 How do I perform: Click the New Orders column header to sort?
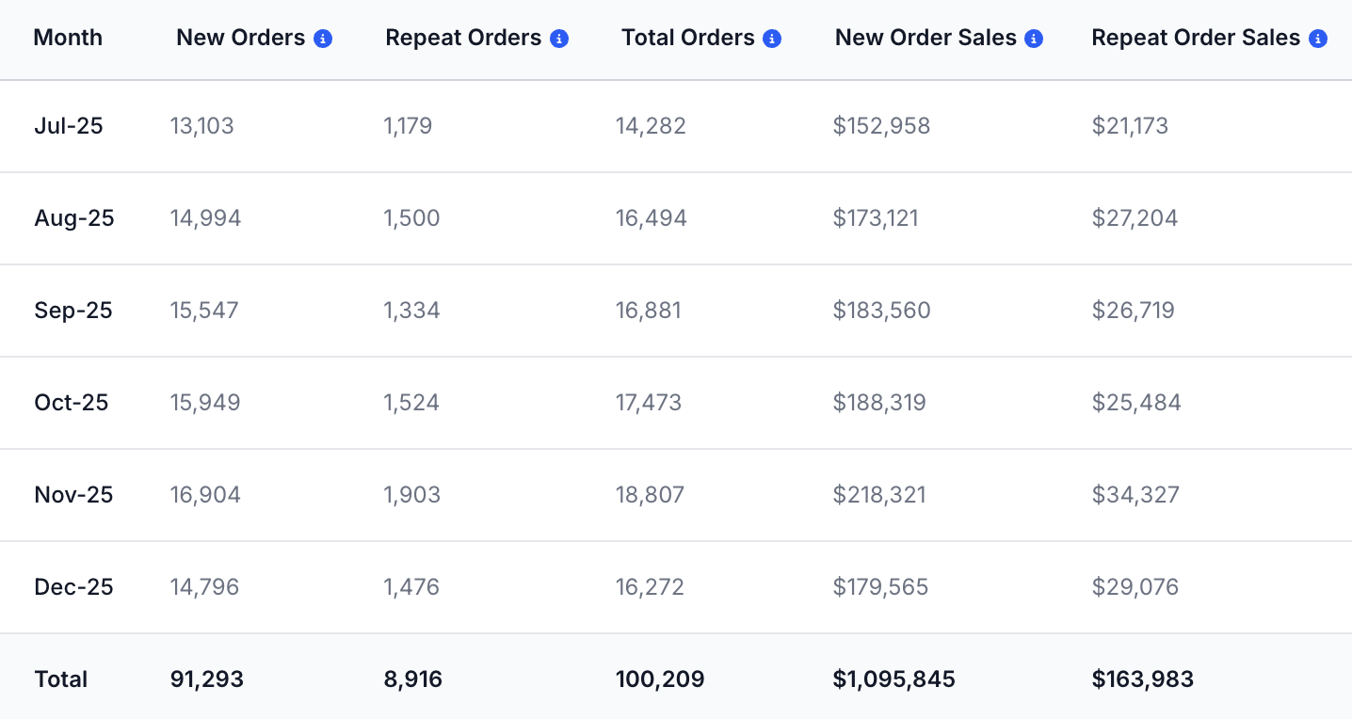[240, 37]
